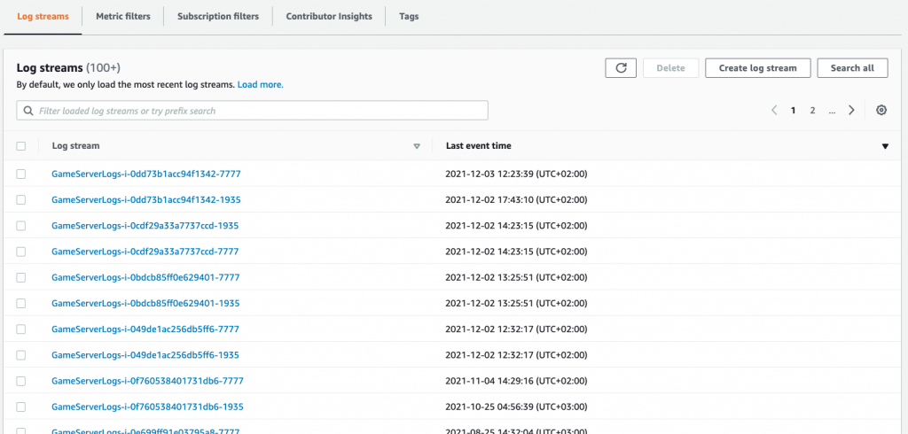Viewport: 908px width, 434px height.
Task: Check the box for GameServerLogs-i-0f760538401731db6-1935
Action: (x=21, y=407)
